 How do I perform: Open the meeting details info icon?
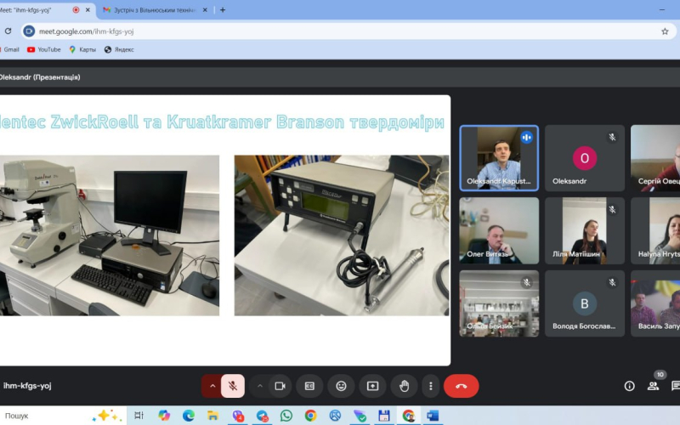629,386
